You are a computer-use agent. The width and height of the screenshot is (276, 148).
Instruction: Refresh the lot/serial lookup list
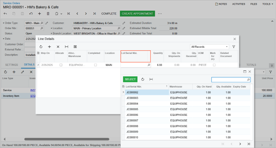(143, 79)
